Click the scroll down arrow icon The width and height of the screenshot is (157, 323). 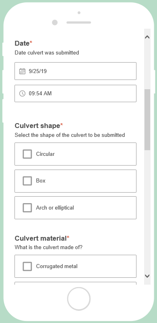(x=147, y=276)
